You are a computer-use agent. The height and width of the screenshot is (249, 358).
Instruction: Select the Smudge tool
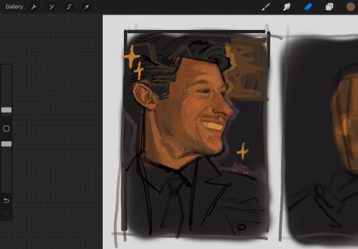coord(287,7)
